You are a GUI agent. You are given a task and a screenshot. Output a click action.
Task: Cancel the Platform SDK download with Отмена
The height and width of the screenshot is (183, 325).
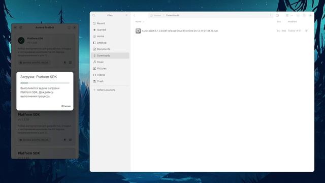tap(66, 106)
